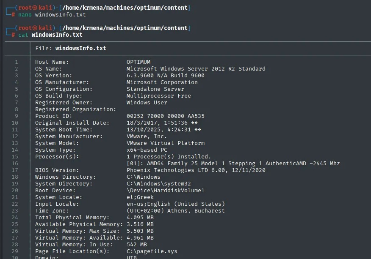The image size is (371, 259).
Task: Select the 'File: windowsInfo.txt' header
Action: pyautogui.click(x=70, y=49)
